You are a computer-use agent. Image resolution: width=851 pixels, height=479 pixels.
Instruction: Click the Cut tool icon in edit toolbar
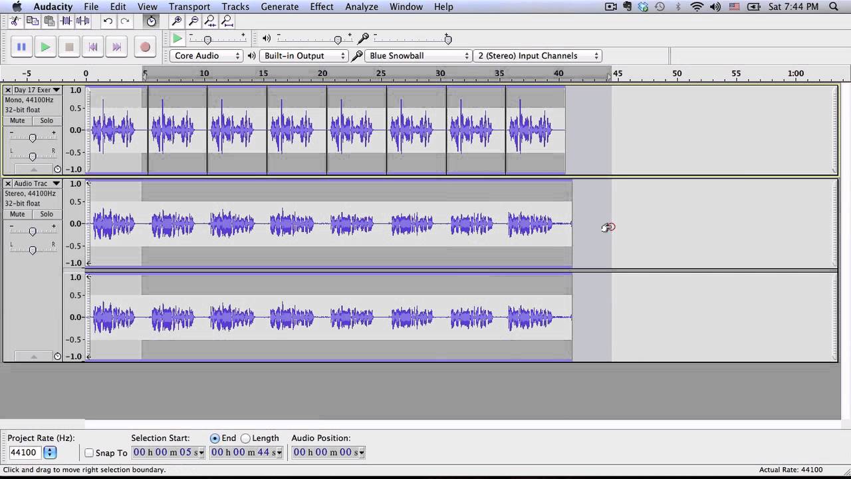[15, 21]
